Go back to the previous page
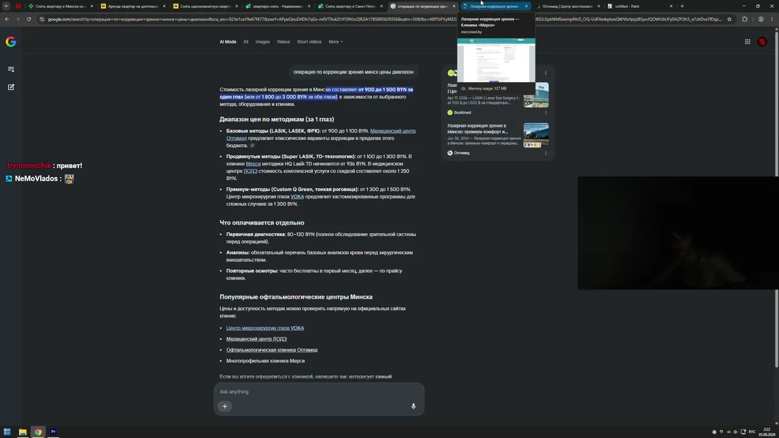 pos(7,19)
